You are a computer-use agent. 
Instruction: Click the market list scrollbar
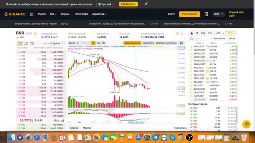pos(237,50)
